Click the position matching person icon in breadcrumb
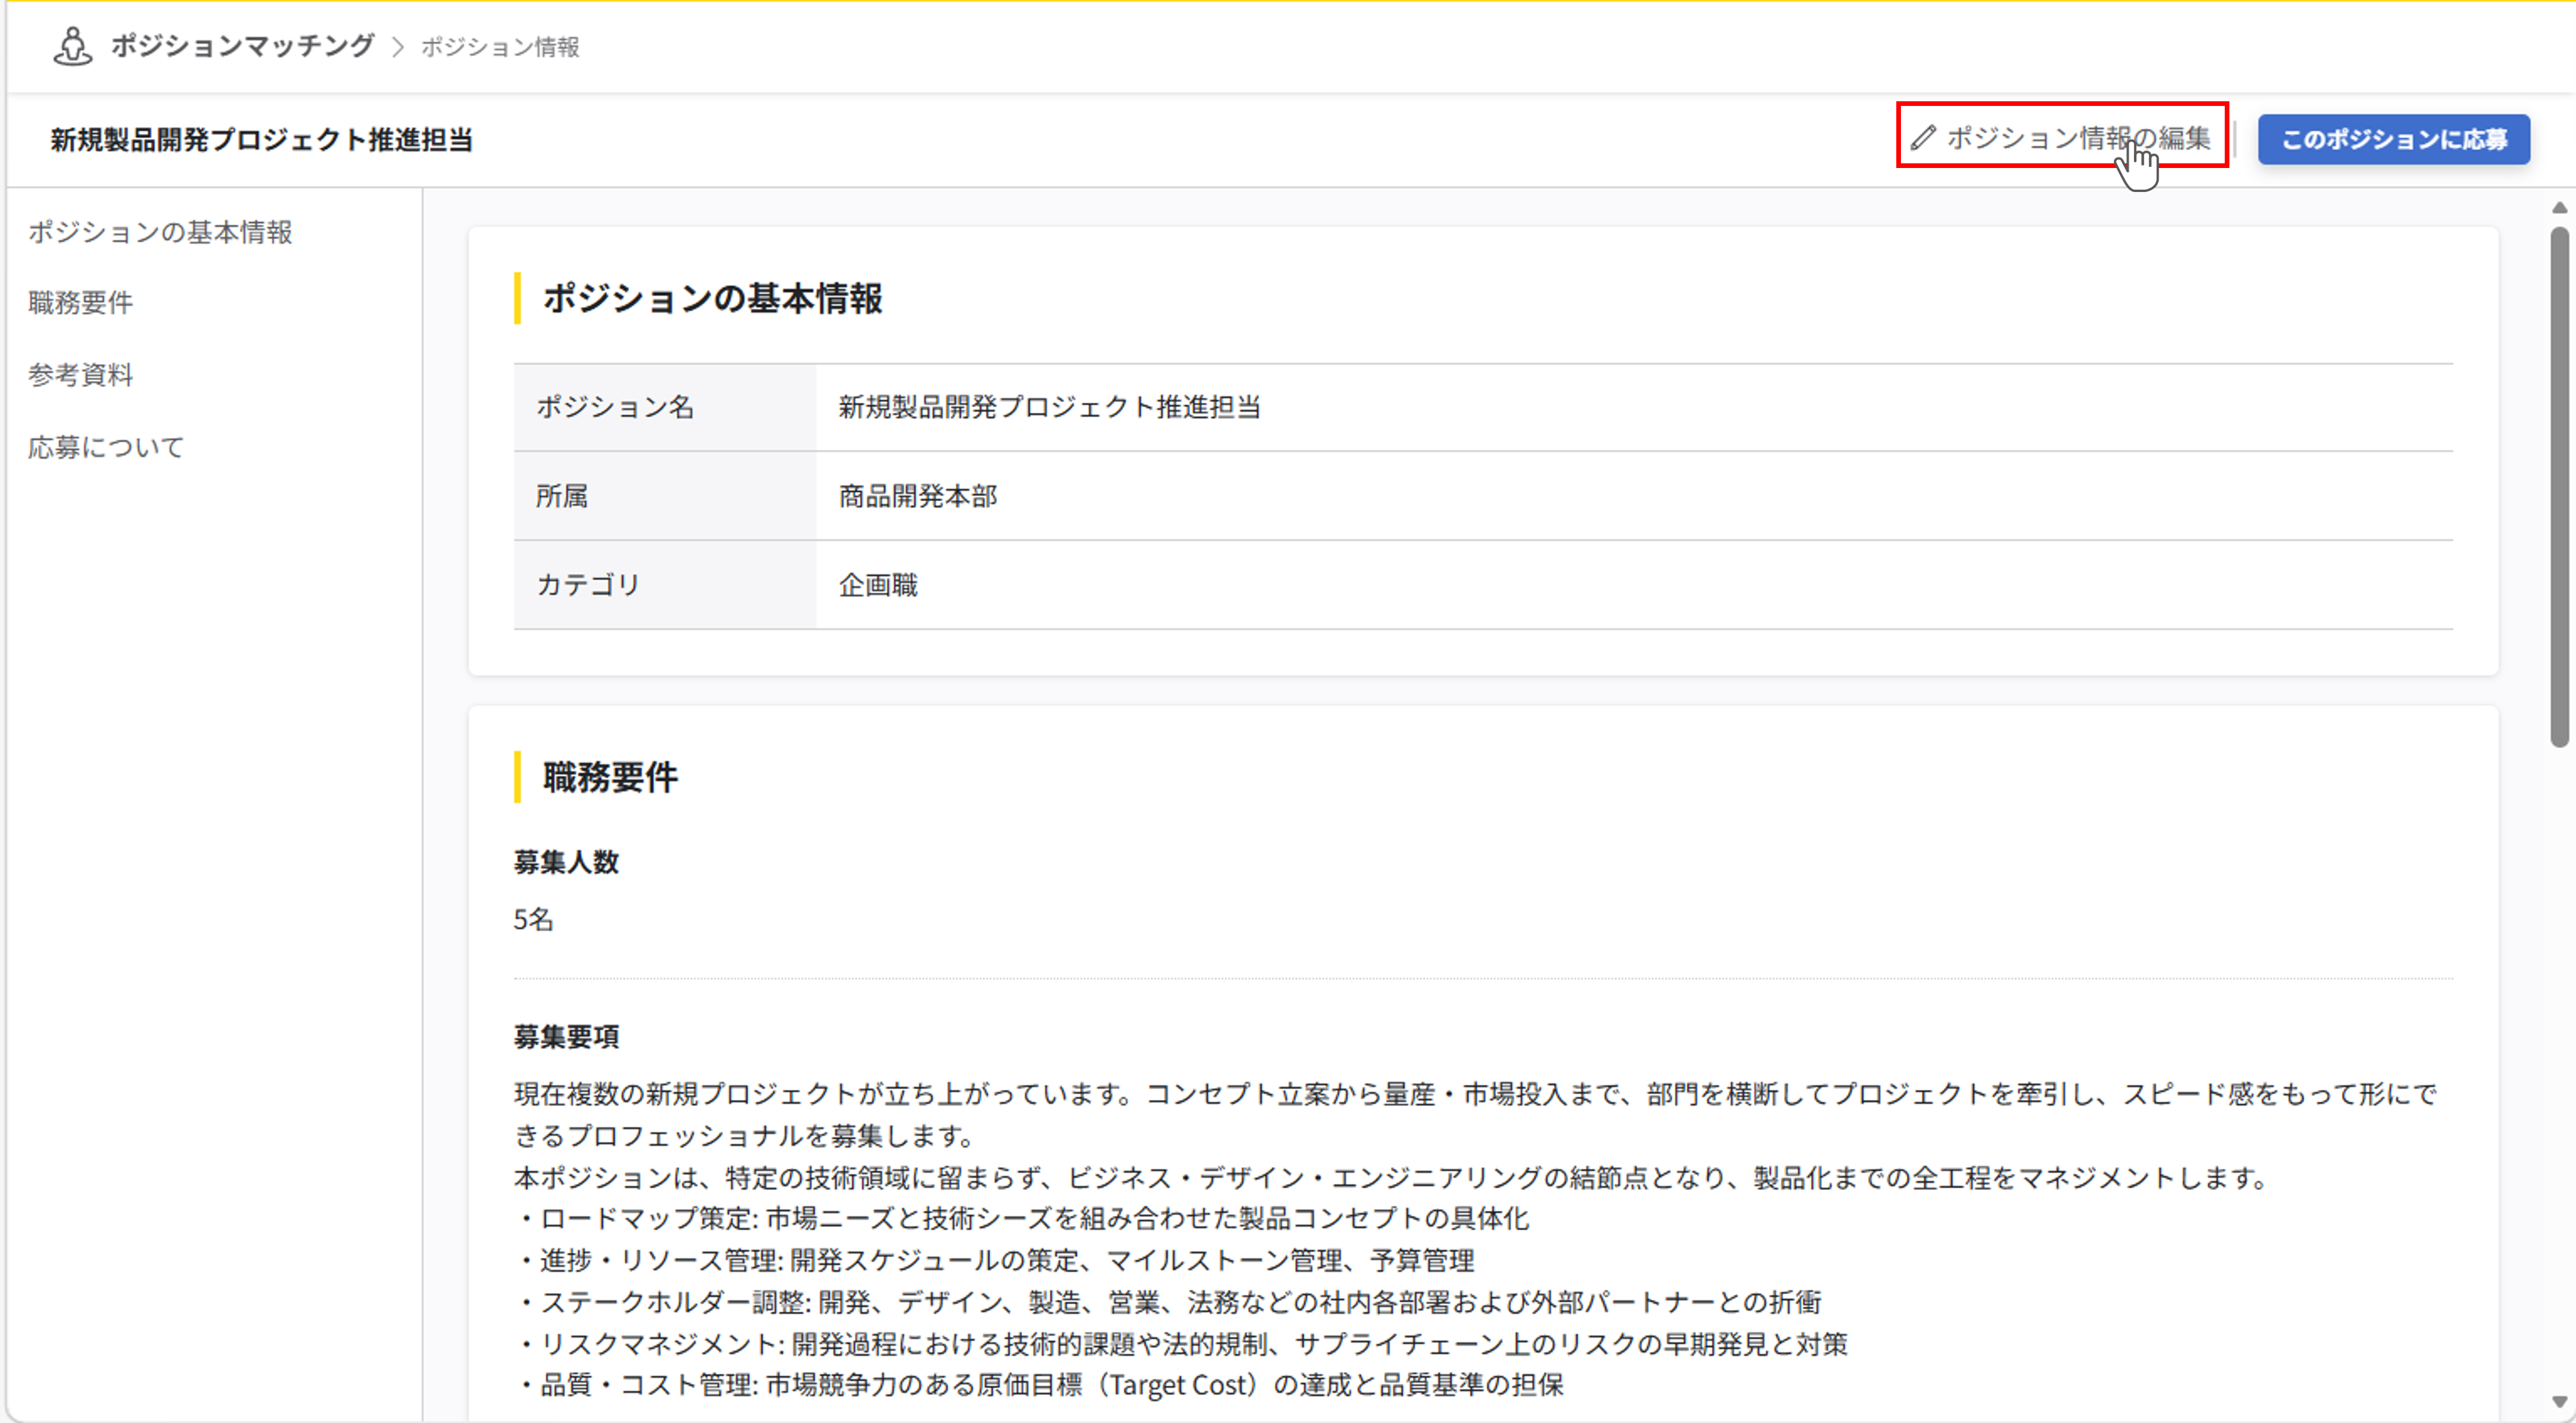This screenshot has height=1423, width=2576. 72,46
